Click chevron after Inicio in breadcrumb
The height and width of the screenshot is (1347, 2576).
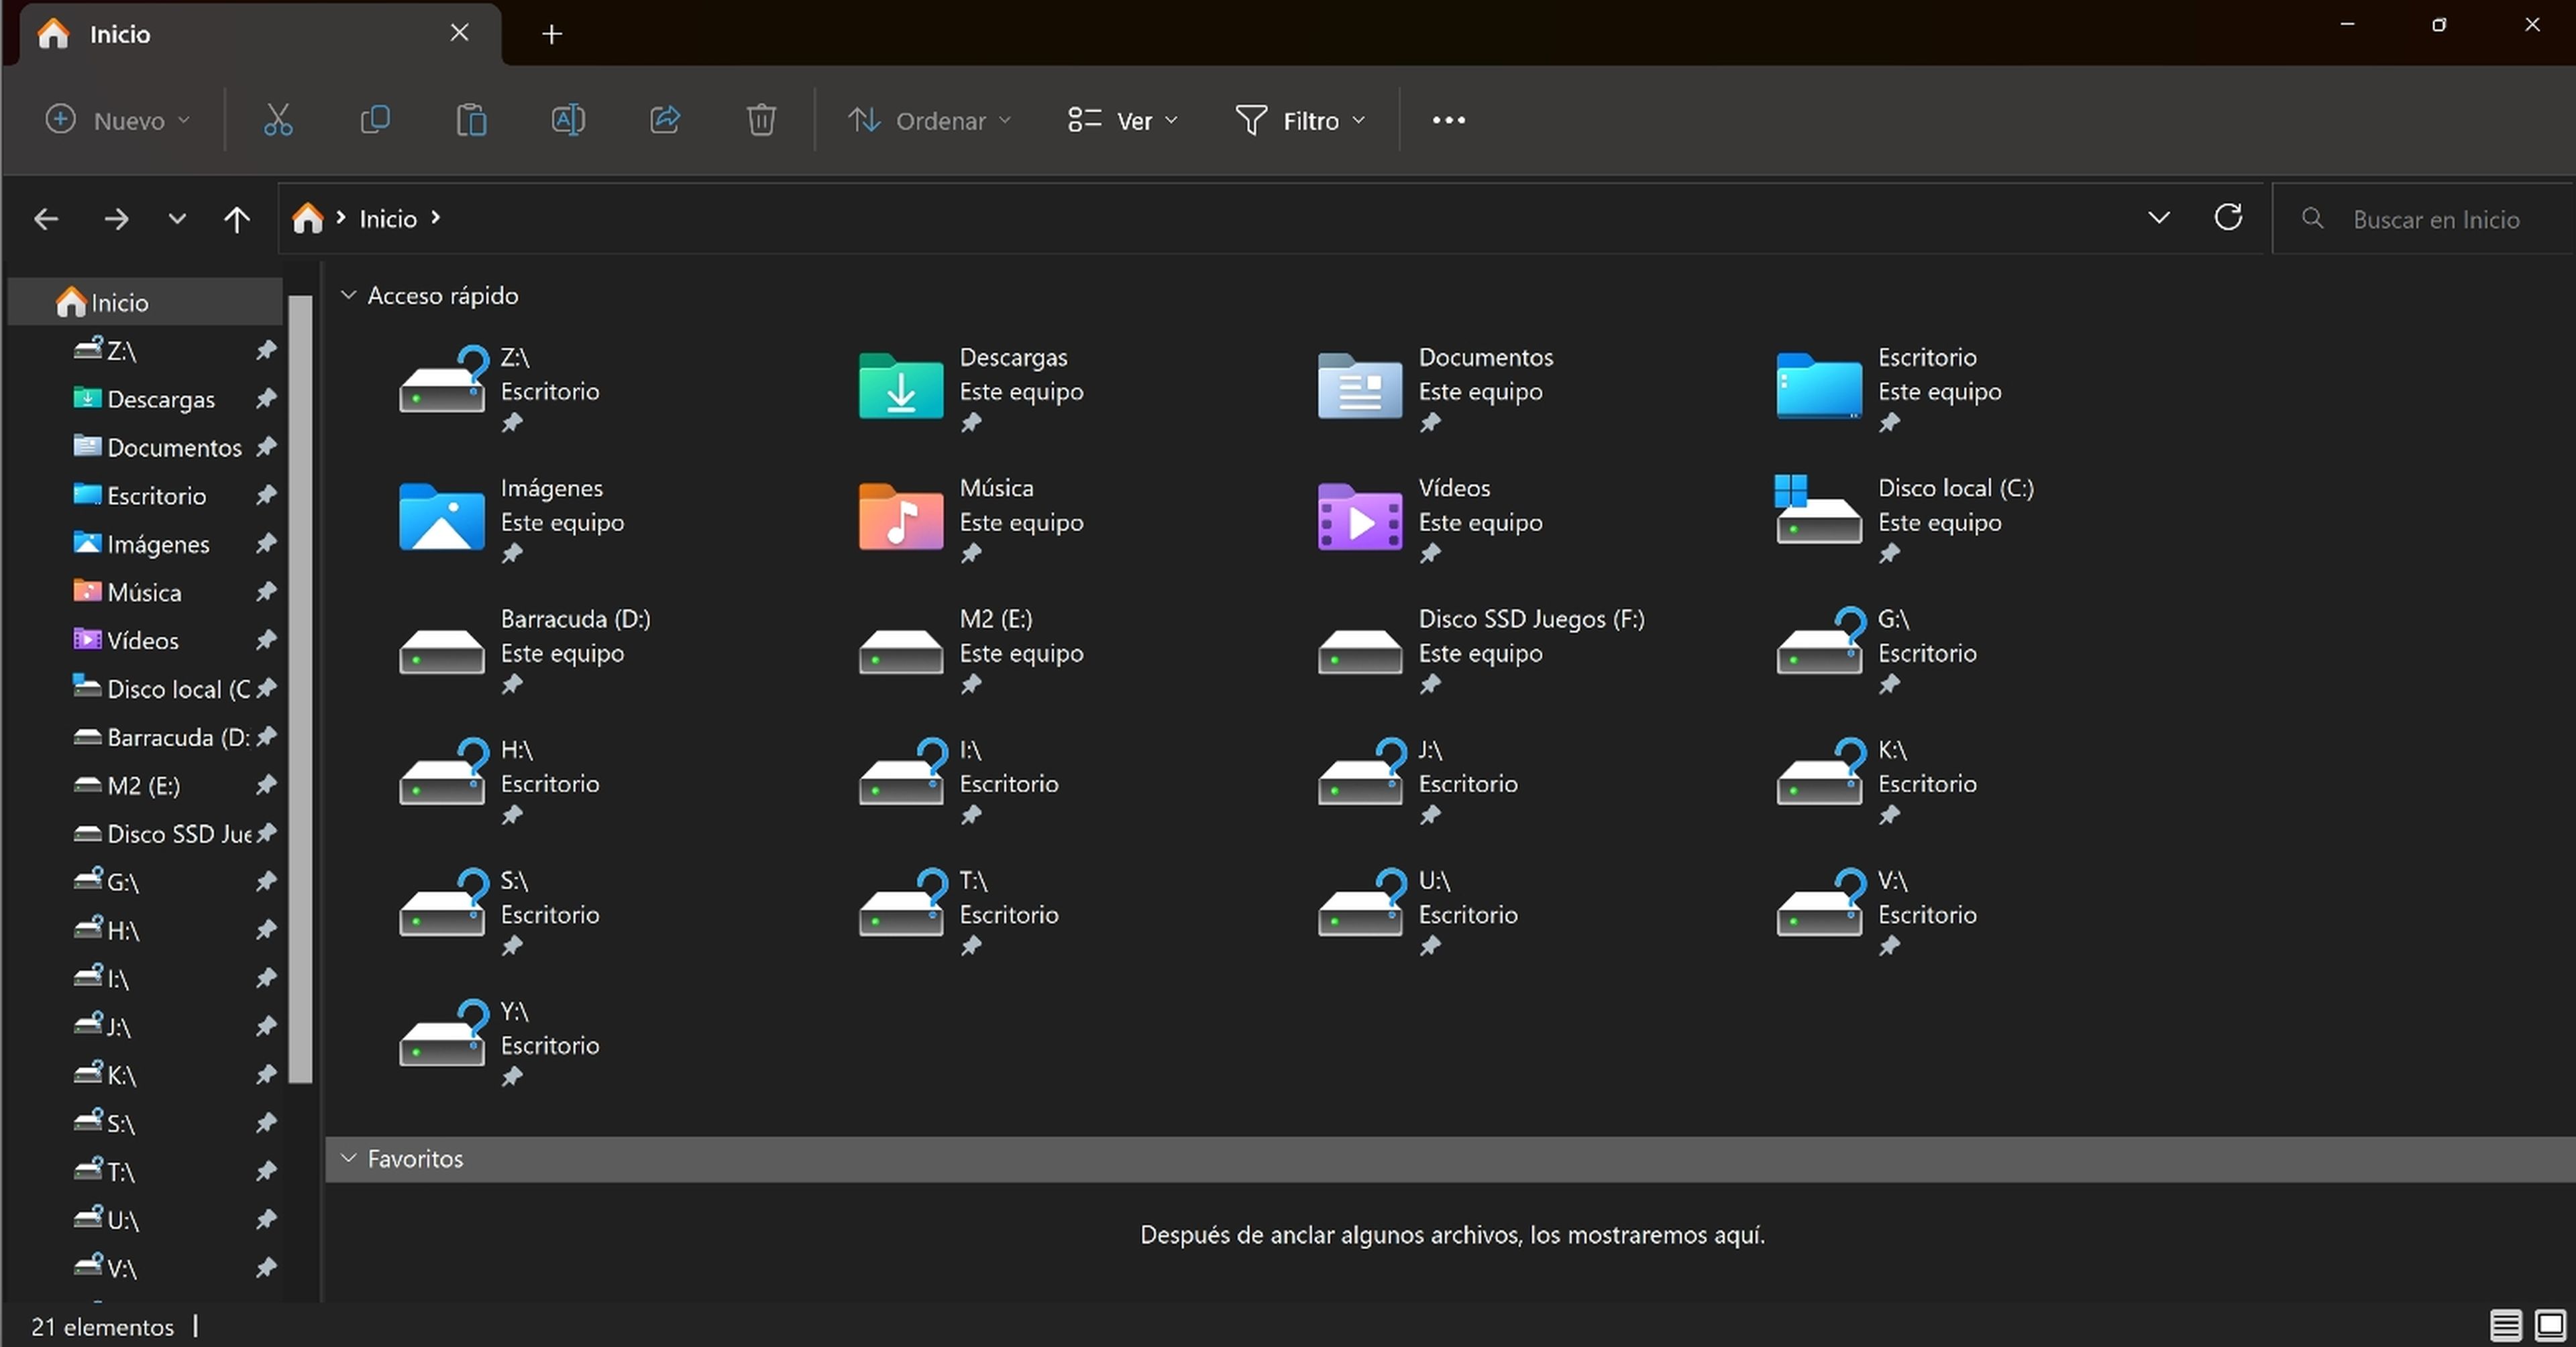pyautogui.click(x=435, y=218)
